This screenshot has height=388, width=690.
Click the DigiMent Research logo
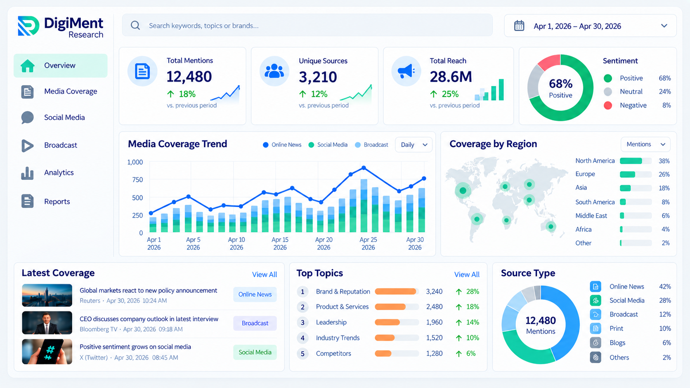(60, 27)
